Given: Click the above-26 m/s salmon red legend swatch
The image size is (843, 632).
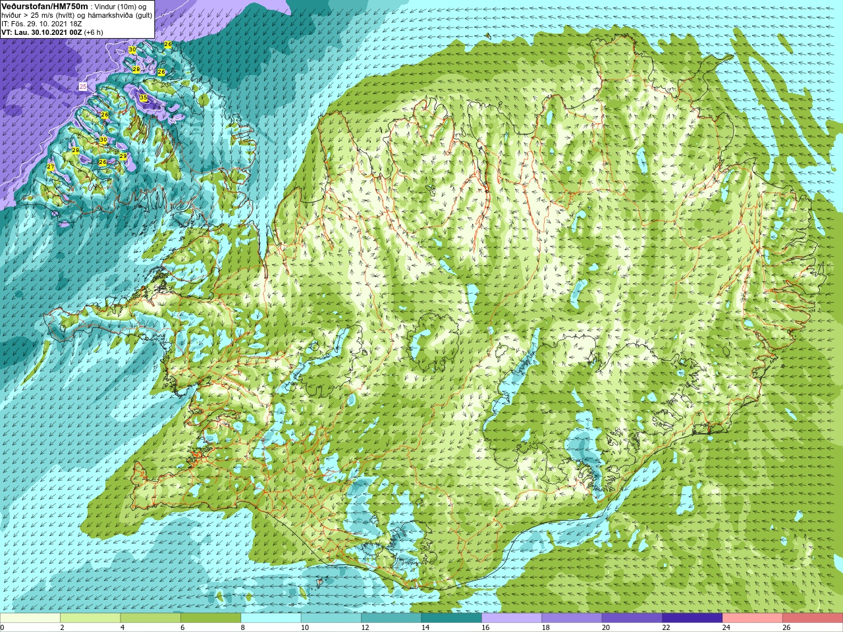Looking at the screenshot, I should [x=813, y=618].
